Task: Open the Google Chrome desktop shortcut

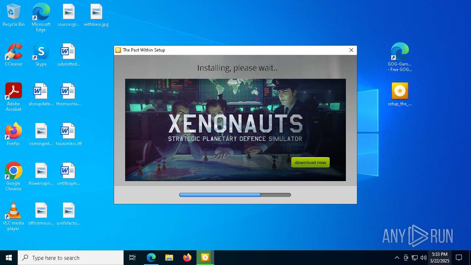Action: pos(14,177)
